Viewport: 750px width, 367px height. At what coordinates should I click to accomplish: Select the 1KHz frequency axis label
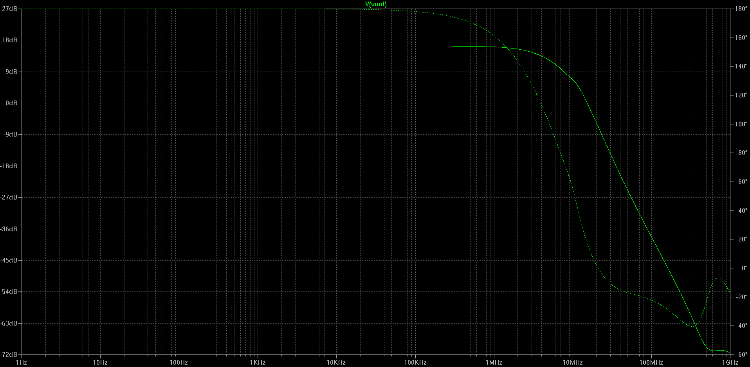pyautogui.click(x=258, y=363)
